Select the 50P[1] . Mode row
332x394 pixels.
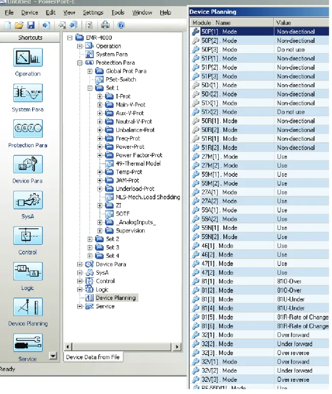(260, 32)
